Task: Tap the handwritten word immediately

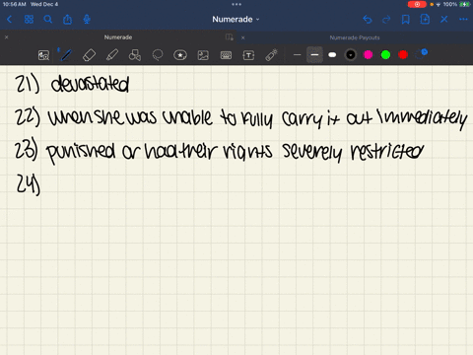Action: pyautogui.click(x=422, y=118)
